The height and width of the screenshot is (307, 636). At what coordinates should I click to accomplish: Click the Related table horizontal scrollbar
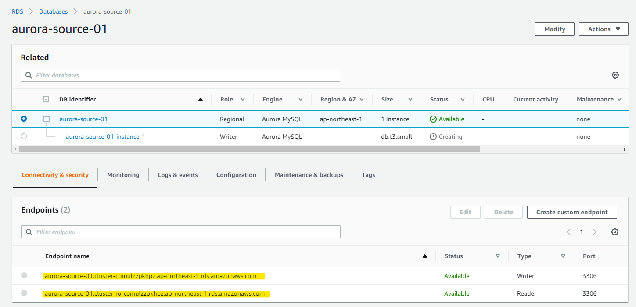[x=250, y=149]
